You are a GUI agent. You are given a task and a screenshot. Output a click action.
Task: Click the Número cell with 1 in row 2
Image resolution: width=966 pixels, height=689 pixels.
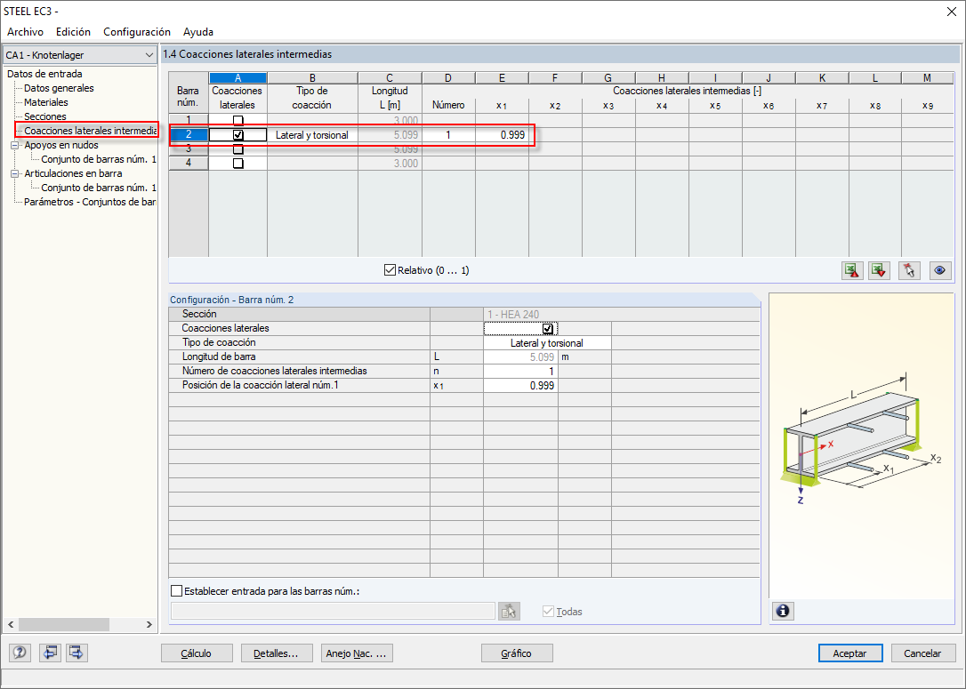click(448, 135)
